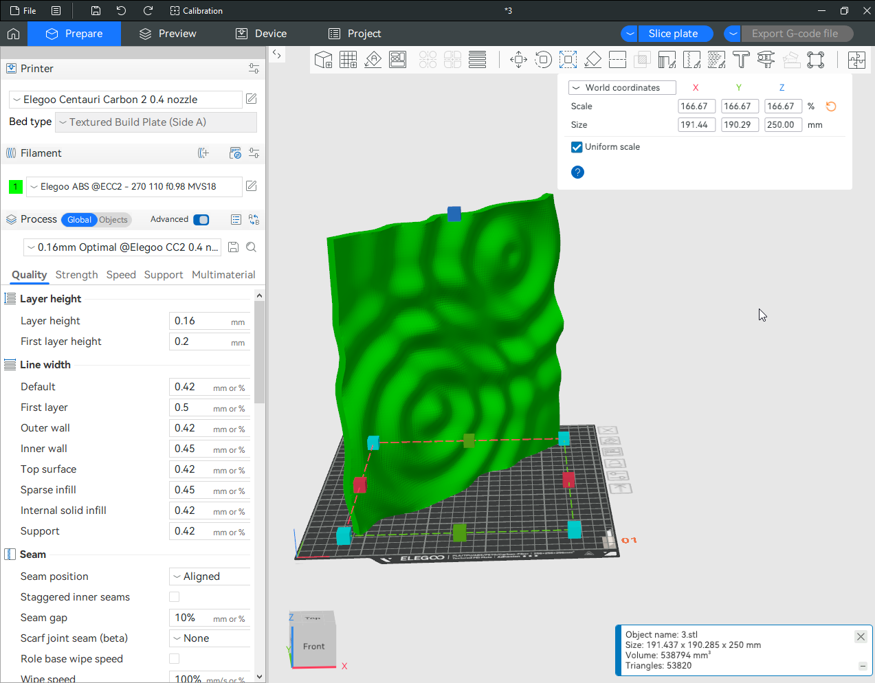Open the File menu
This screenshot has width=875, height=683.
[x=23, y=11]
